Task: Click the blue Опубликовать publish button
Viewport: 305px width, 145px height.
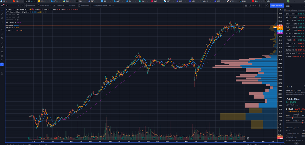Action: [277, 5]
